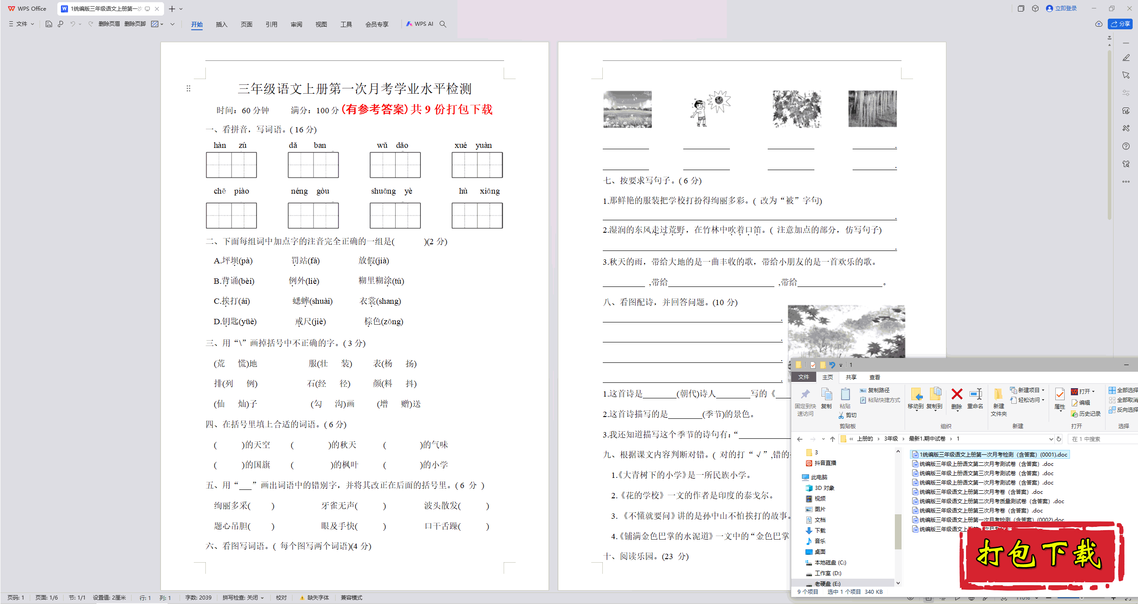Click the paragraph handle dots beside document title
This screenshot has width=1138, height=604.
point(188,88)
